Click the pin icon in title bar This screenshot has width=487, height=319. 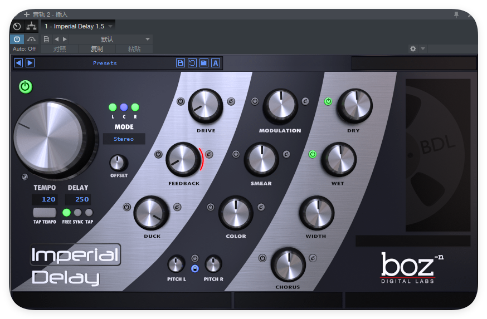tap(456, 14)
